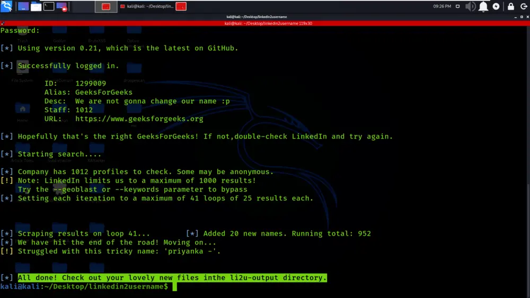
Task: Click the red terminal tab title 119x30
Action: (268, 23)
